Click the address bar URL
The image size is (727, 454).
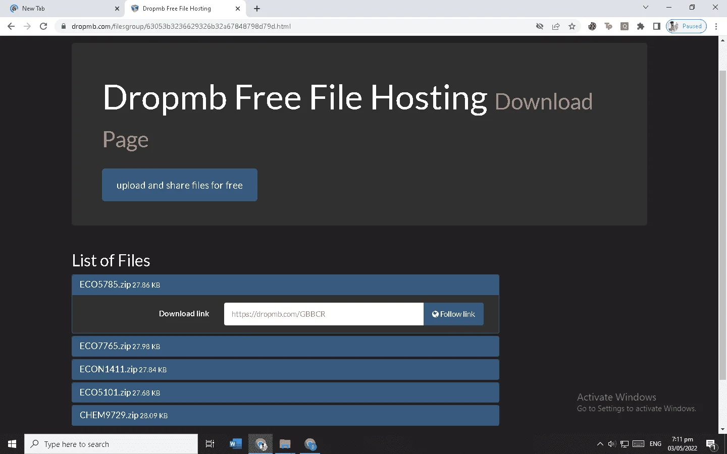(181, 26)
